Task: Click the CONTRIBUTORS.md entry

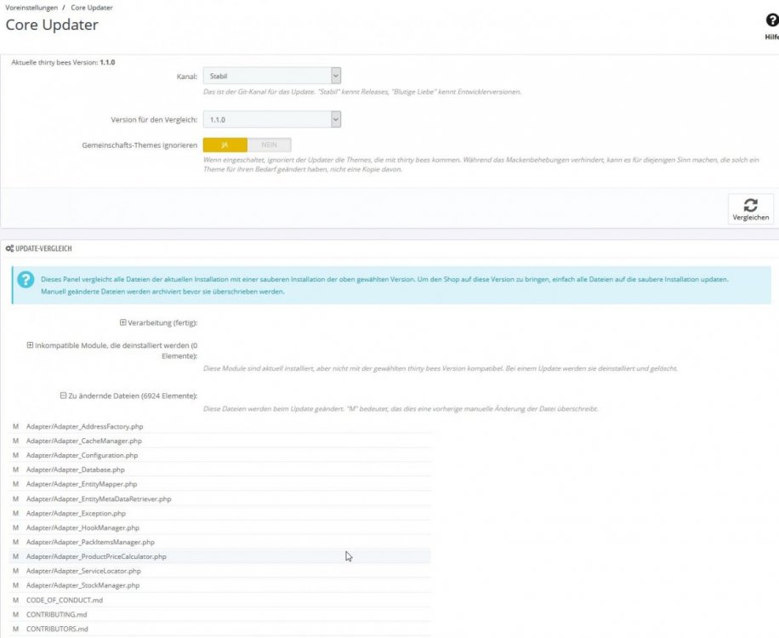Action: [57, 629]
